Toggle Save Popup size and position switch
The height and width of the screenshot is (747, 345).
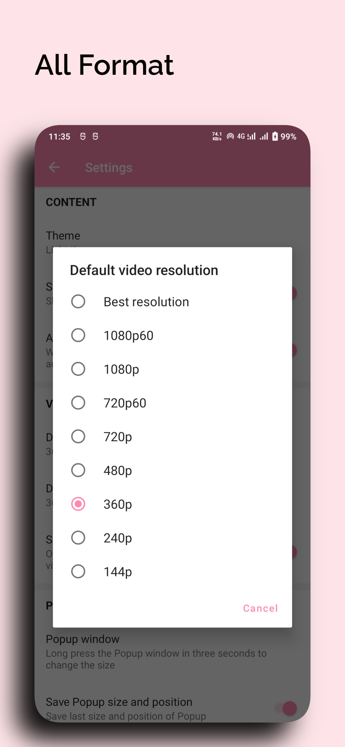coord(286,708)
